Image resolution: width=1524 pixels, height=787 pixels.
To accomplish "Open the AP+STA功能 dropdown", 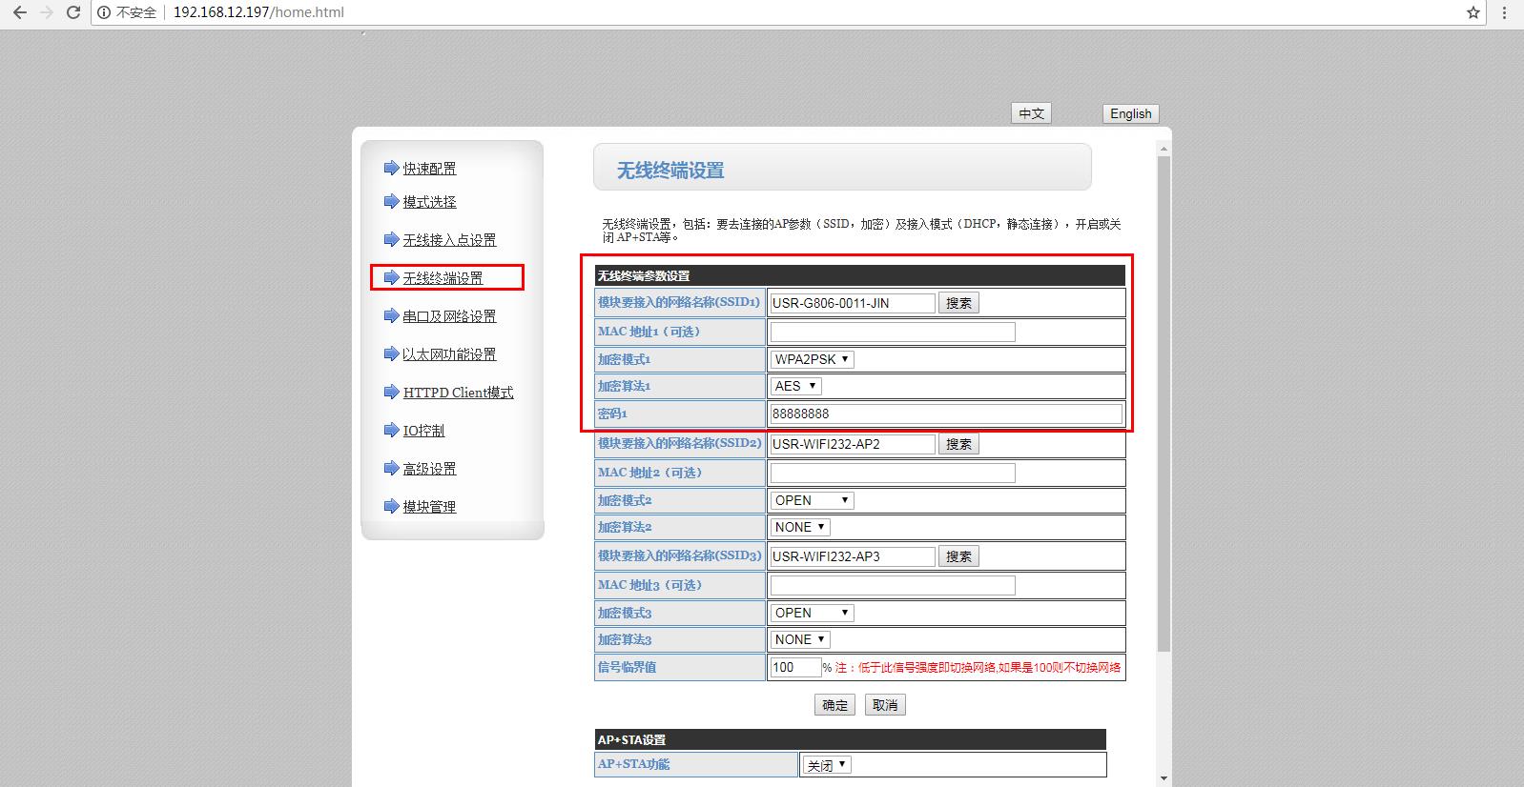I will click(826, 765).
